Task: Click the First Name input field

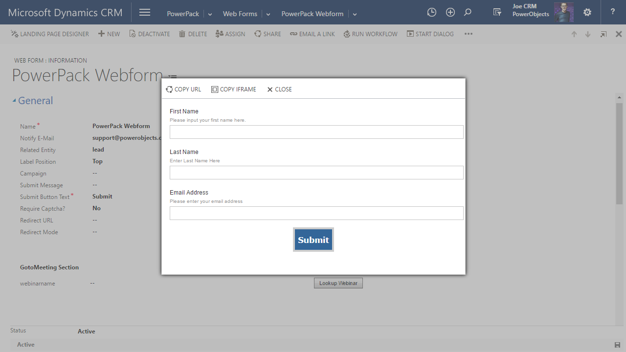Action: (316, 132)
